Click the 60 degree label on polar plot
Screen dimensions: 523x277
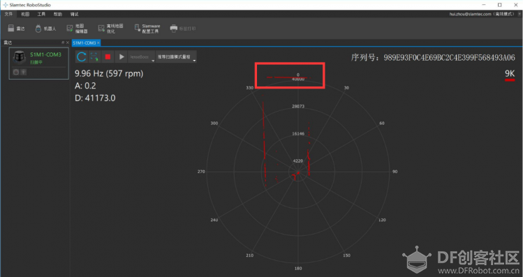click(x=382, y=123)
